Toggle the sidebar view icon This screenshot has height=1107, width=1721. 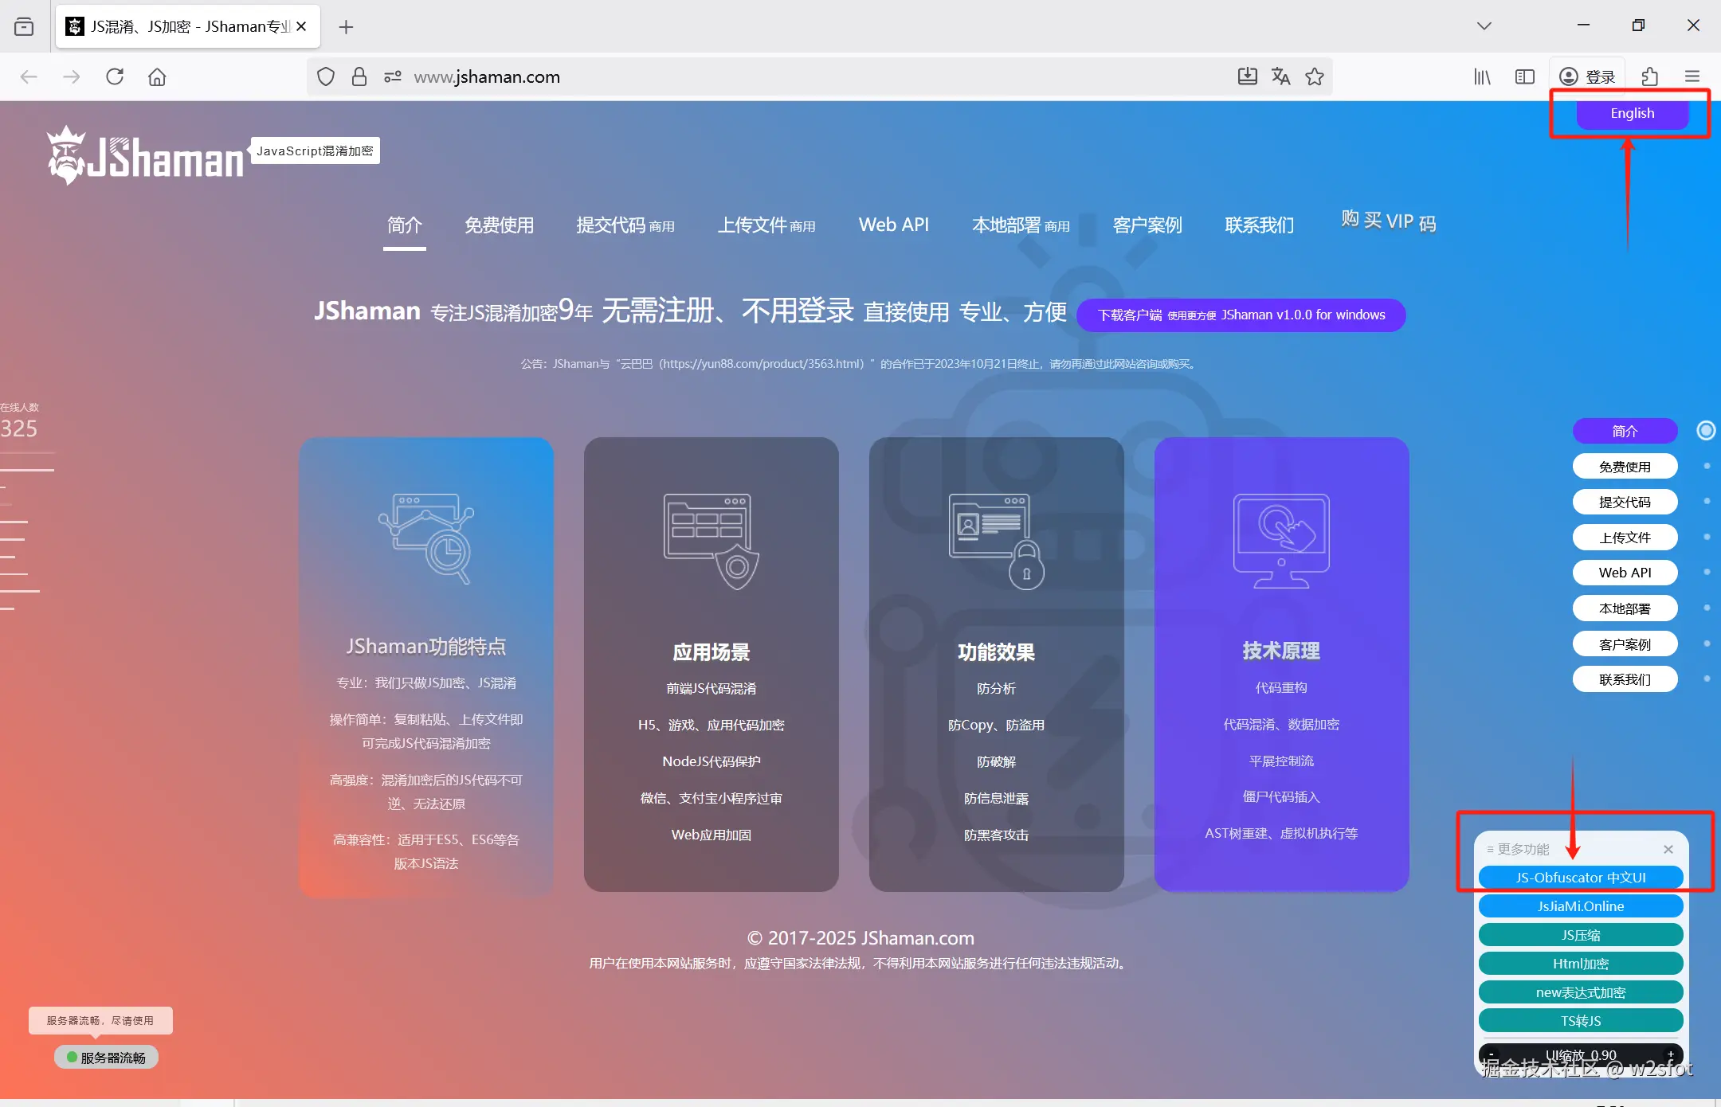tap(1525, 76)
